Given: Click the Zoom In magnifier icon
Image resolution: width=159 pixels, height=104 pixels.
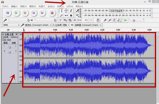Looking at the screenshot, I should (105, 20).
